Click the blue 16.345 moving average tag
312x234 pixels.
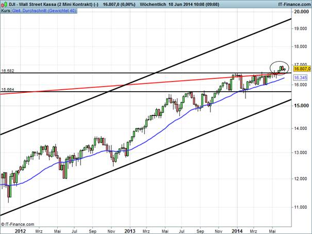tap(300, 77)
